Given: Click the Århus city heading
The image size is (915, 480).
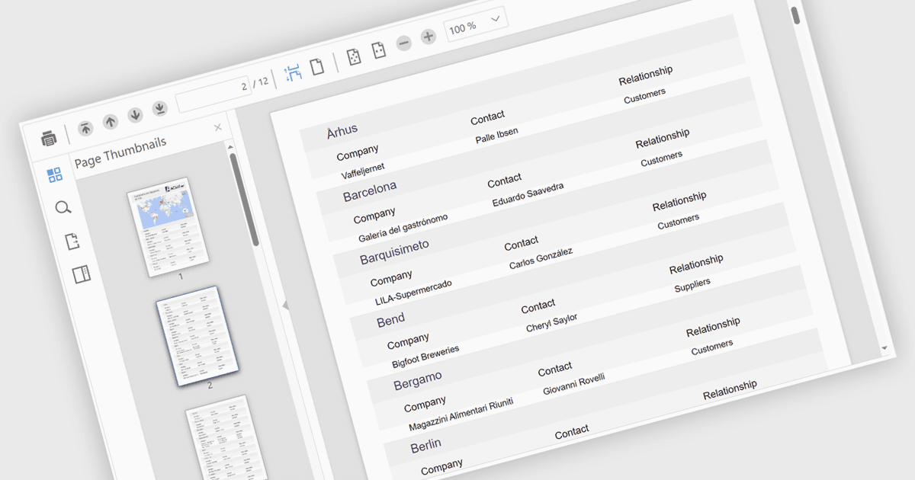Looking at the screenshot, I should 342,130.
